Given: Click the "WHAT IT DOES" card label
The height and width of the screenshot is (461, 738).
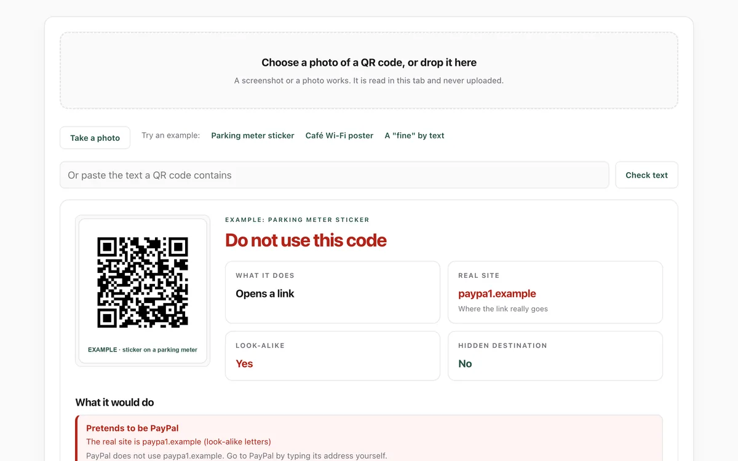Looking at the screenshot, I should point(265,275).
